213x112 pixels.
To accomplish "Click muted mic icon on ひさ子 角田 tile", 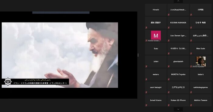I will pos(191,28).
